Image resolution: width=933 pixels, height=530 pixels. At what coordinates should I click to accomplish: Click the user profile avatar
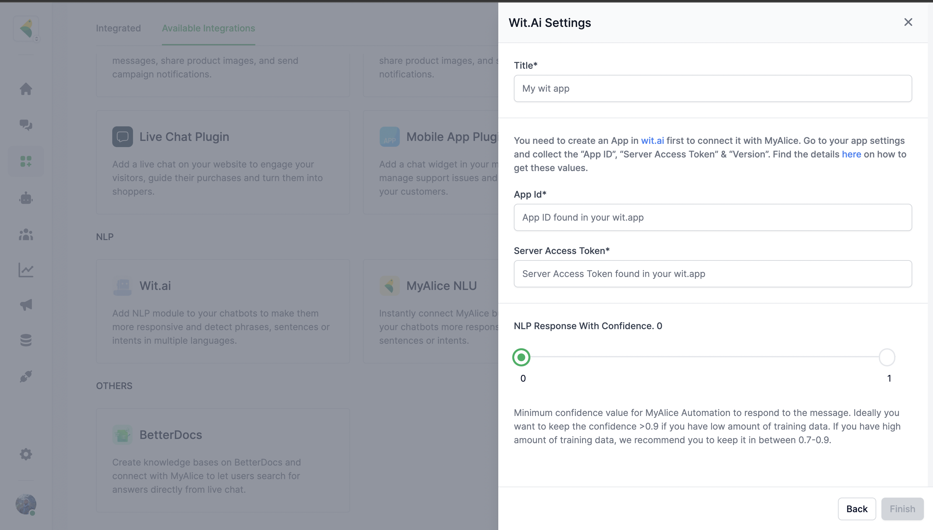[26, 504]
